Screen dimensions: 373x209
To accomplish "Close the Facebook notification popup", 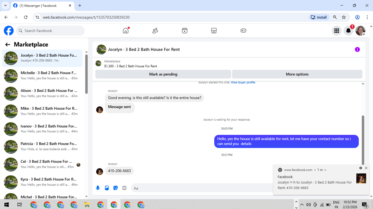I will [366, 168].
